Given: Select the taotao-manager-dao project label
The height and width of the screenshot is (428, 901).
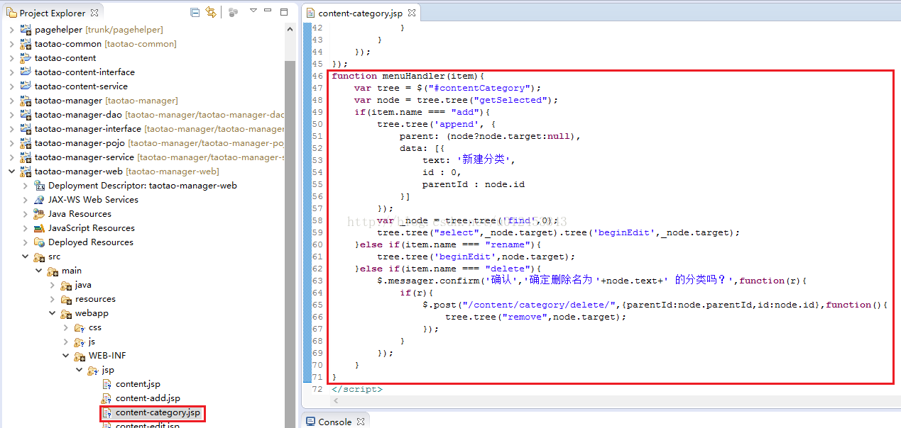Looking at the screenshot, I should (78, 115).
